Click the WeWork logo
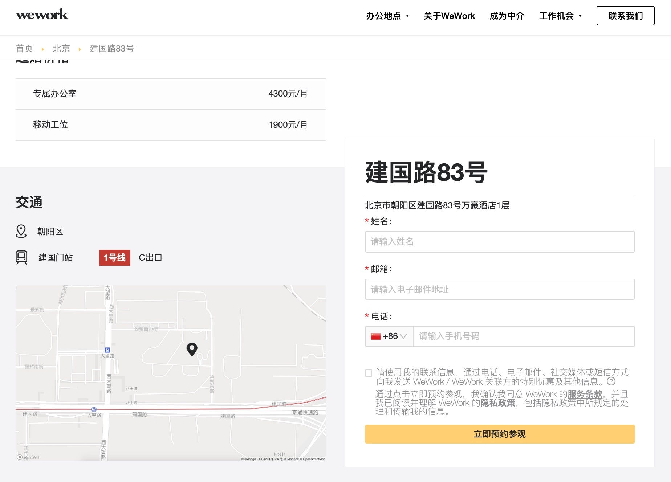671x482 pixels. click(x=42, y=15)
